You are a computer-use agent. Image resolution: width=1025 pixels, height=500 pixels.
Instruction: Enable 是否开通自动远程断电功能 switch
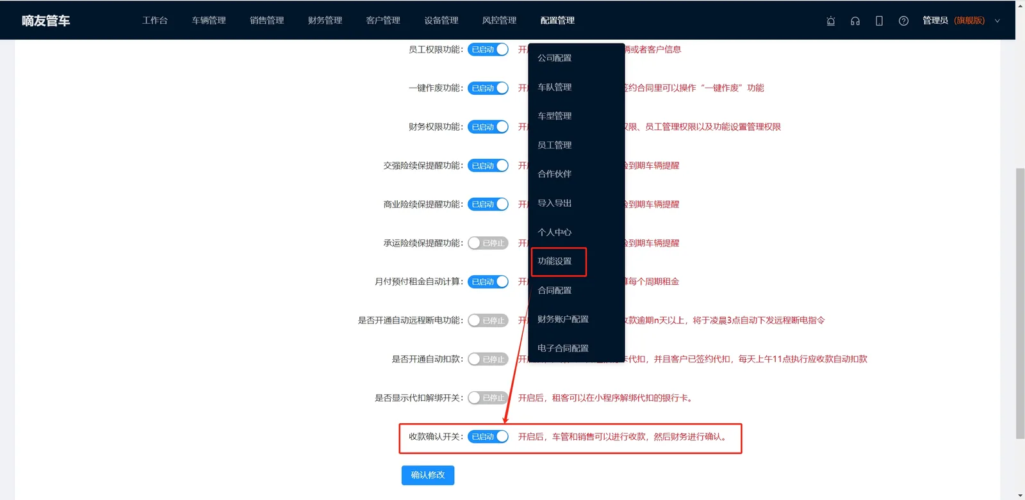point(488,321)
